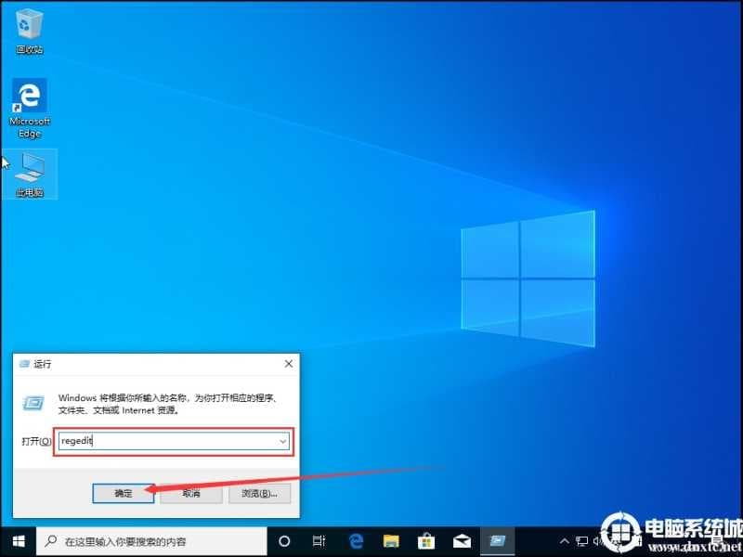Close the Run dialog window

(289, 364)
